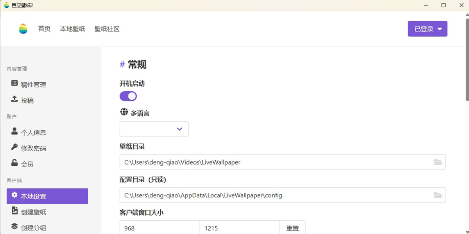469x234 pixels.
Task: Click the globe icon beside 多语言
Action: [x=124, y=112]
